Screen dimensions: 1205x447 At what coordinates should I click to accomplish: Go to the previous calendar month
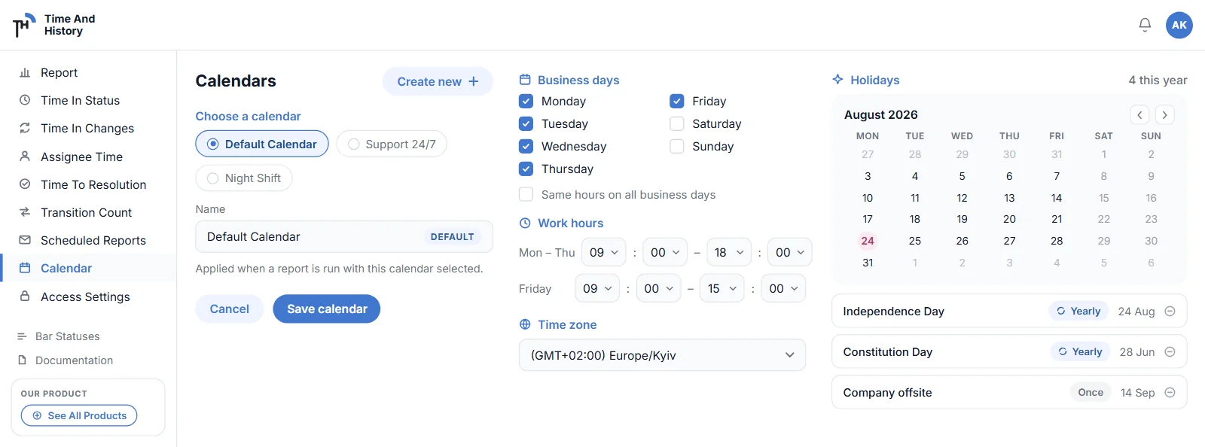(1139, 115)
